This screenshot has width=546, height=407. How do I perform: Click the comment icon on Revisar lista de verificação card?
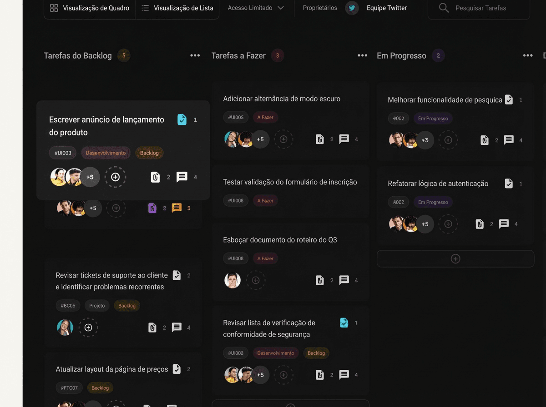click(344, 375)
